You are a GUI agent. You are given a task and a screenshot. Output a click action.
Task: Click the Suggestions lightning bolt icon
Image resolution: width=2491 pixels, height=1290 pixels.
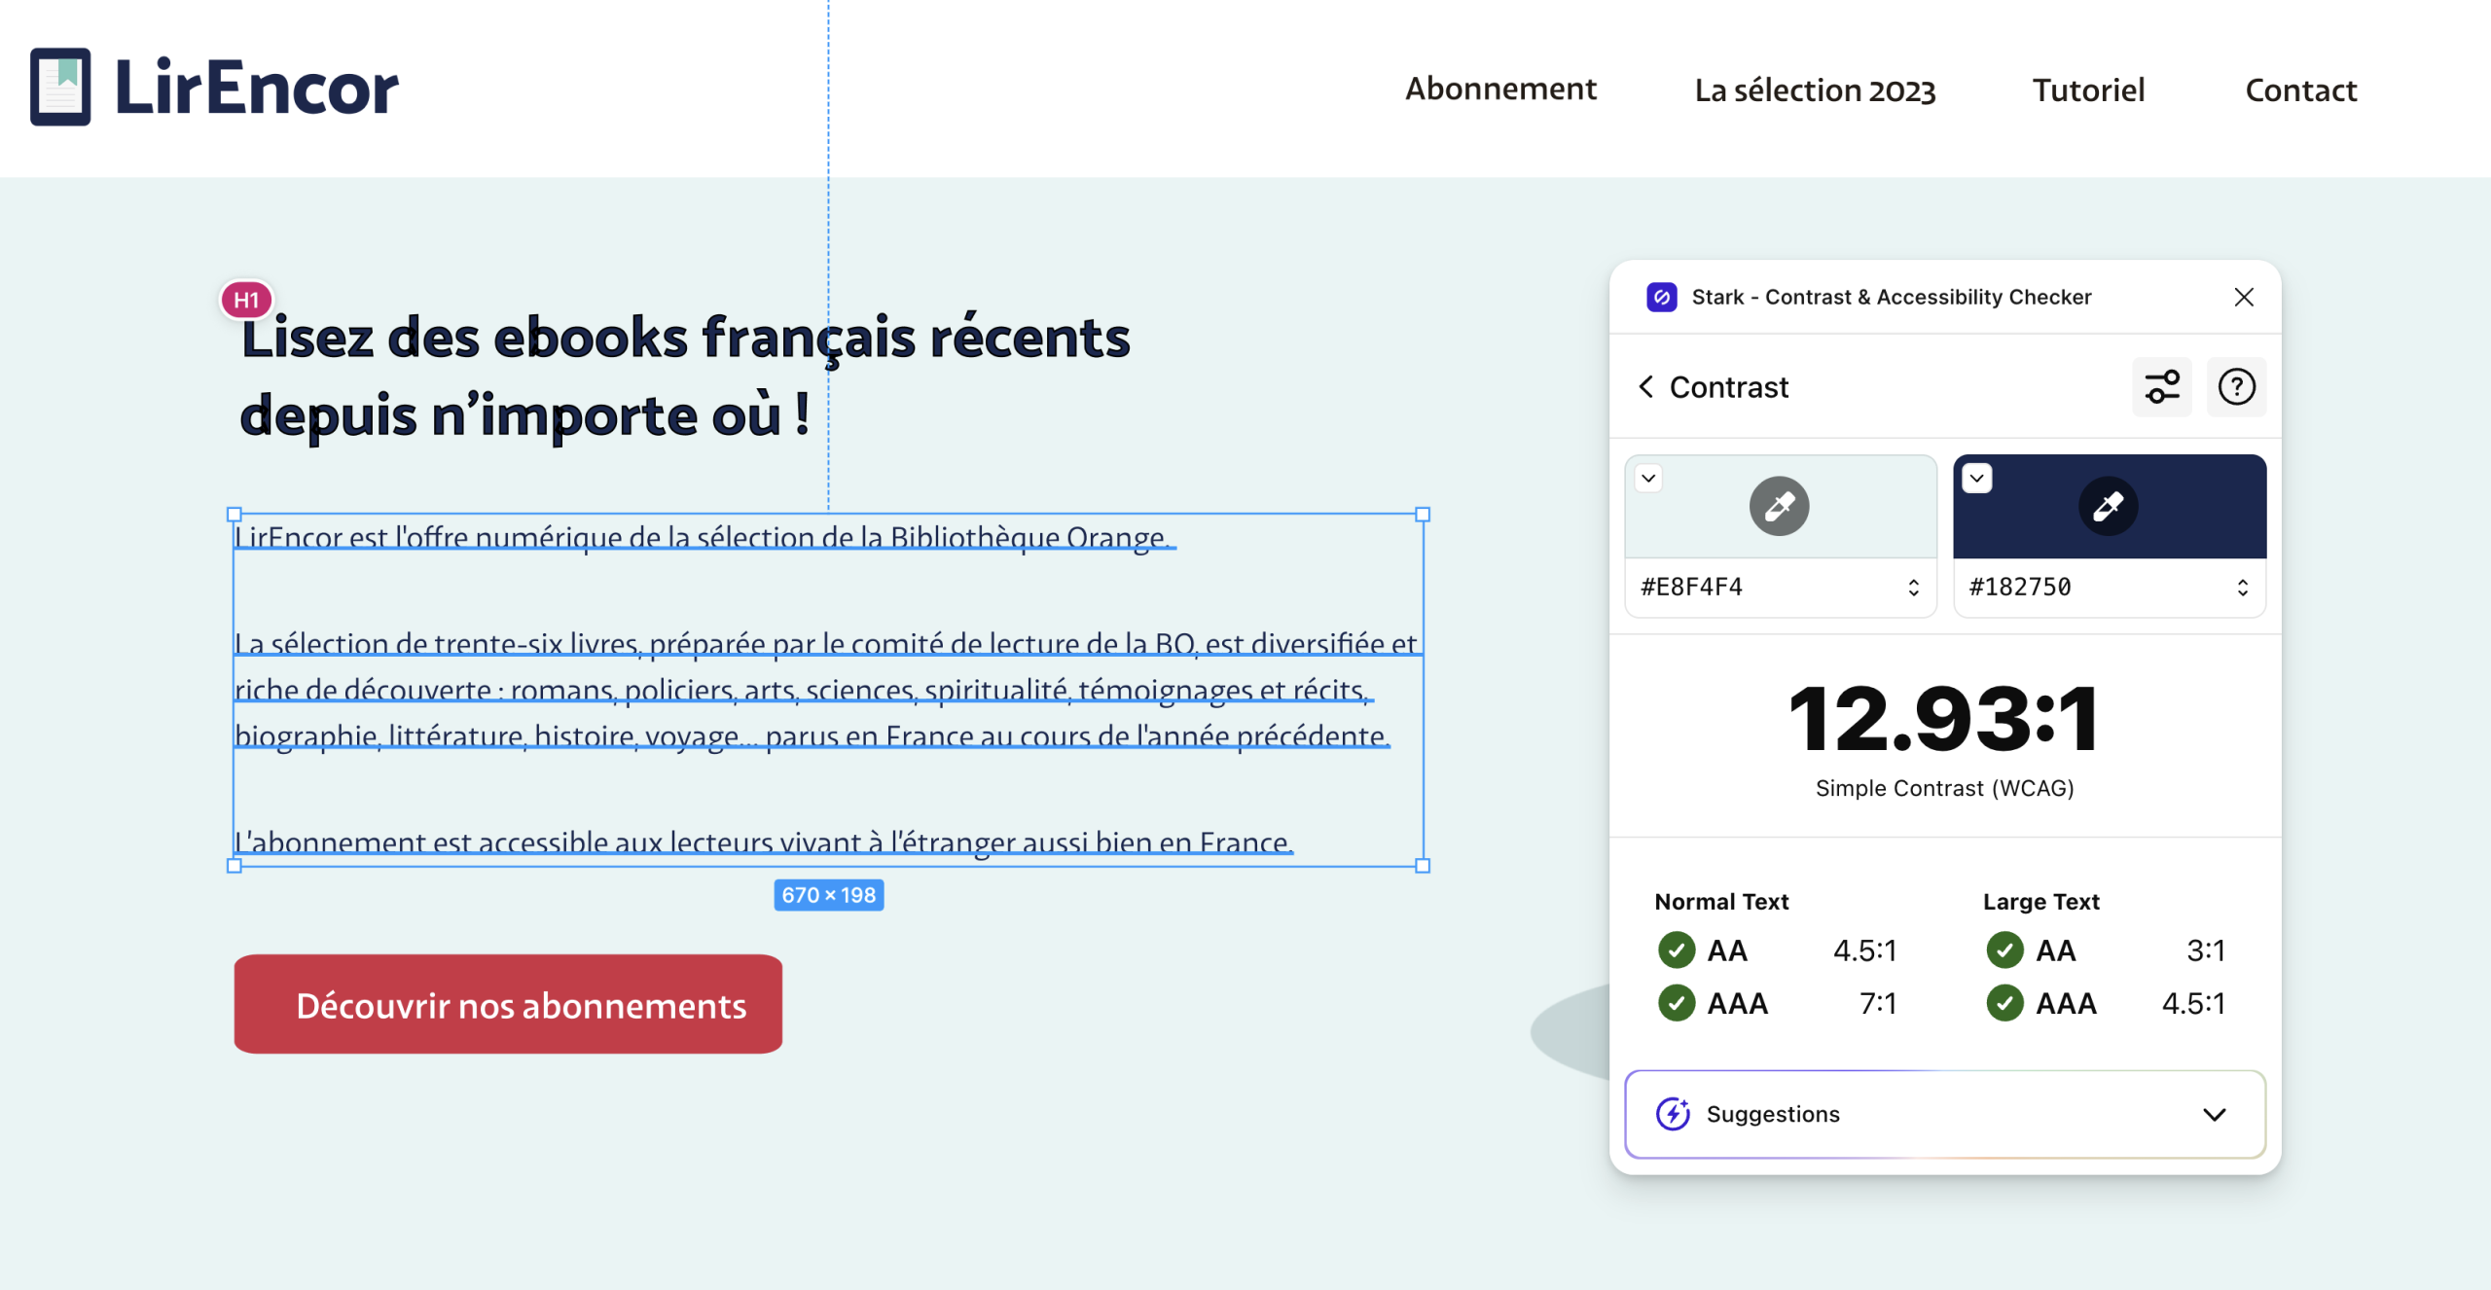point(1673,1114)
